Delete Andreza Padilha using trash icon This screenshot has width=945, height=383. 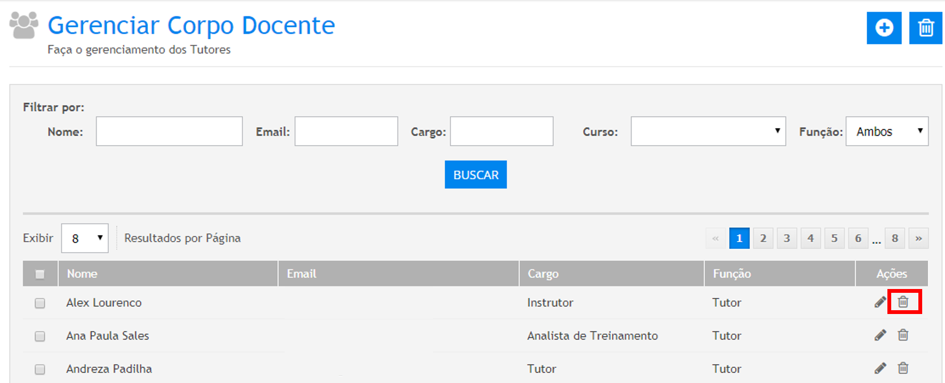click(903, 368)
